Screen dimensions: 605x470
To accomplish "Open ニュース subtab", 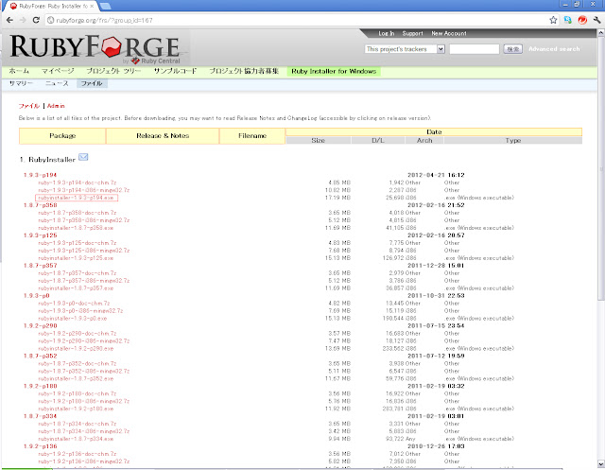I will 57,83.
